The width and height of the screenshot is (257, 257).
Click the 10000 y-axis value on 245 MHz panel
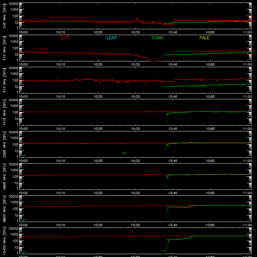coord(13,4)
